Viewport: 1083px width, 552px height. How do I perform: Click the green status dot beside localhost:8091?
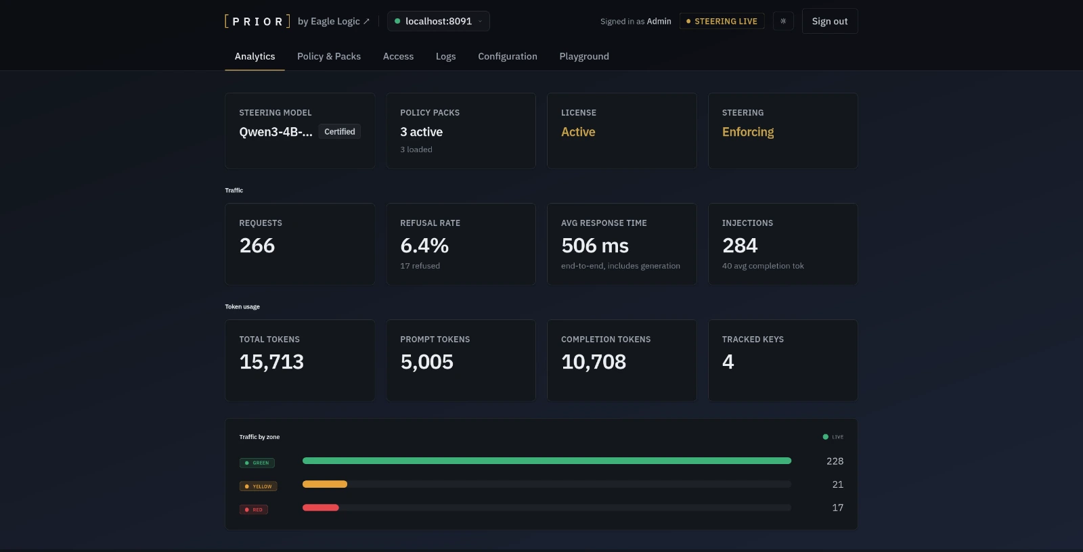click(397, 21)
